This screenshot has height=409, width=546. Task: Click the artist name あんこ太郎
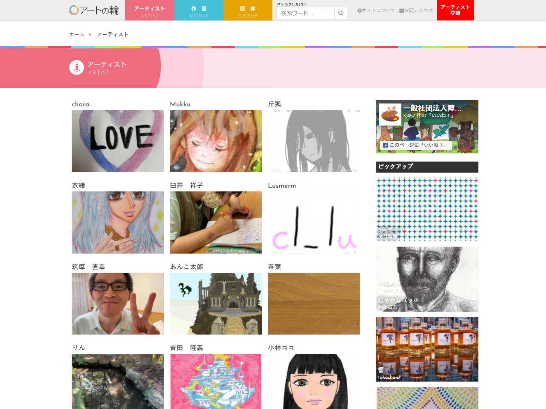(186, 267)
